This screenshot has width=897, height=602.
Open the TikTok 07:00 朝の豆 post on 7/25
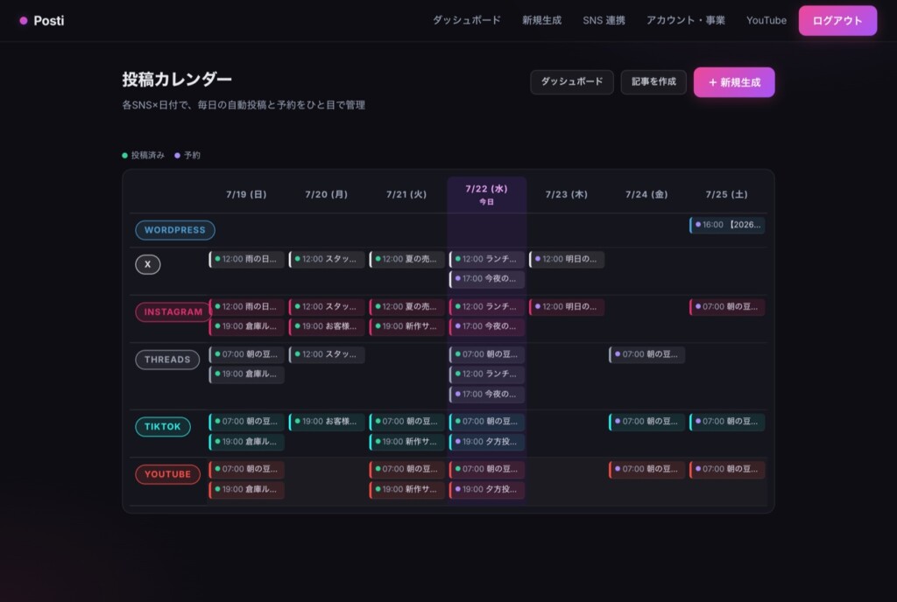point(727,422)
